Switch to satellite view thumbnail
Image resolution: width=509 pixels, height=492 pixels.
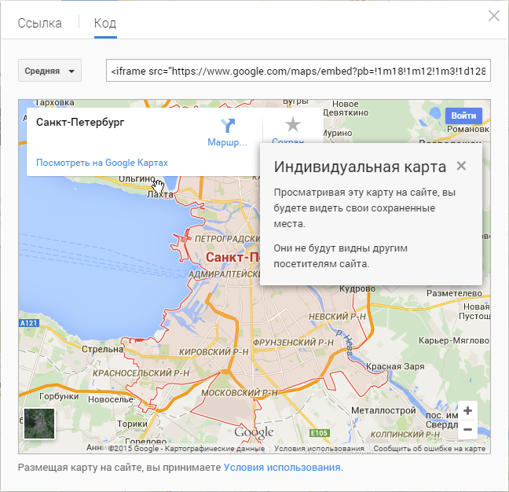[39, 423]
